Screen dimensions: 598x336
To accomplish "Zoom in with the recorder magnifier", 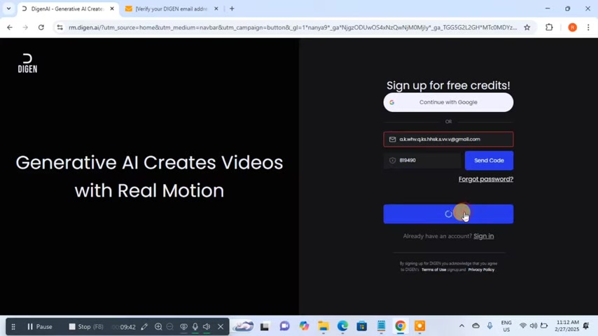I will click(x=158, y=327).
